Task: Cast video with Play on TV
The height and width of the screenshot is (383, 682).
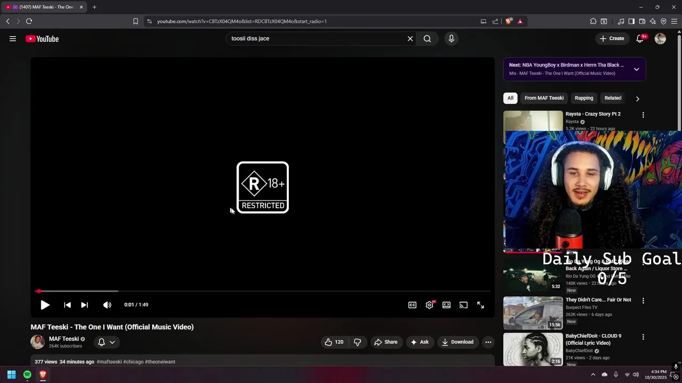Action: [464, 305]
